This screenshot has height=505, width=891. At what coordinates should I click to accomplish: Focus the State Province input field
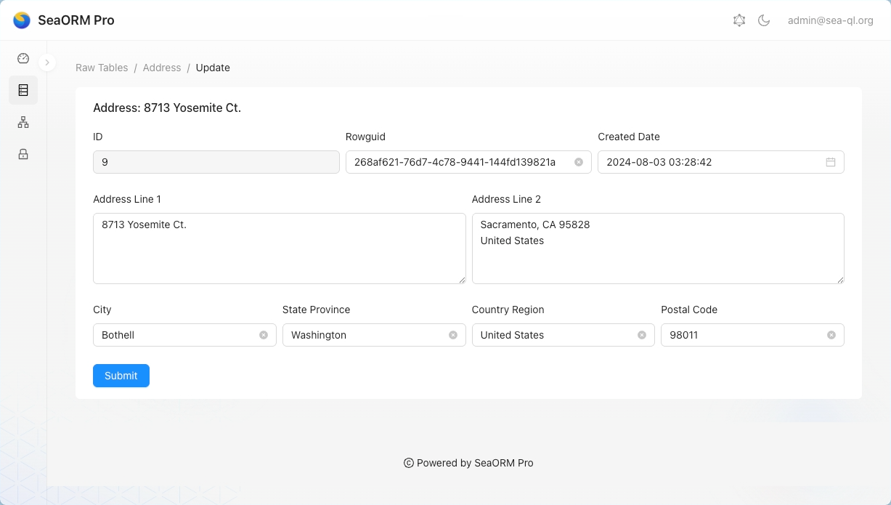[x=367, y=335]
